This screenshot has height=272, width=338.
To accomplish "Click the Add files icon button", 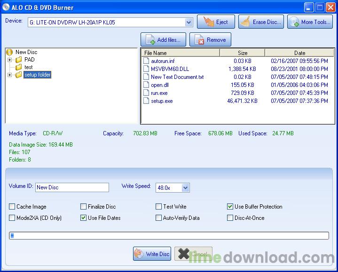I will 150,40.
